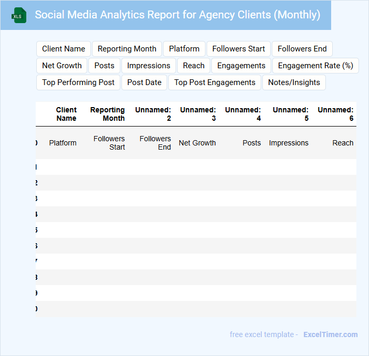Select the Reporting Month tag

127,49
